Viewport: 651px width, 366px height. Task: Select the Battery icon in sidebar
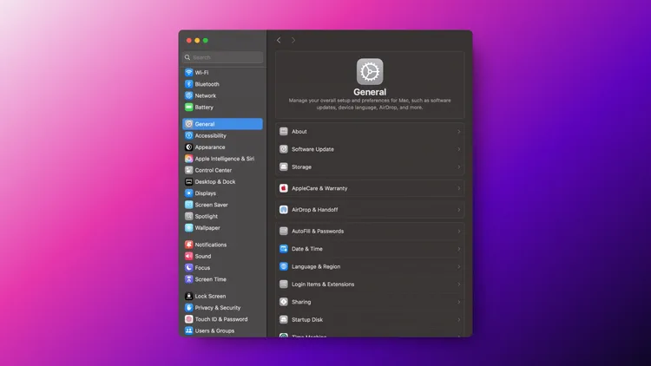189,107
